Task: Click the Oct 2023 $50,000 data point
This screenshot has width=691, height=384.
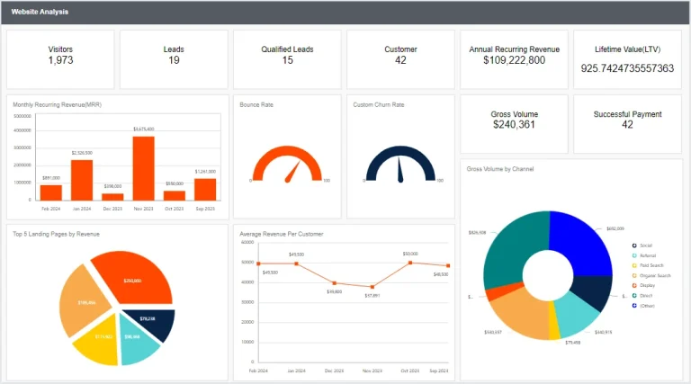Action: tap(410, 263)
